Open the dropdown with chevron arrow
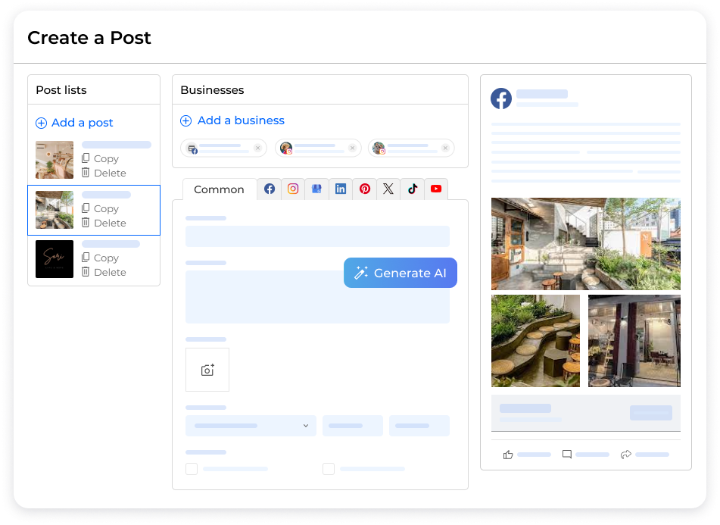This screenshot has width=720, height=525. tap(251, 426)
